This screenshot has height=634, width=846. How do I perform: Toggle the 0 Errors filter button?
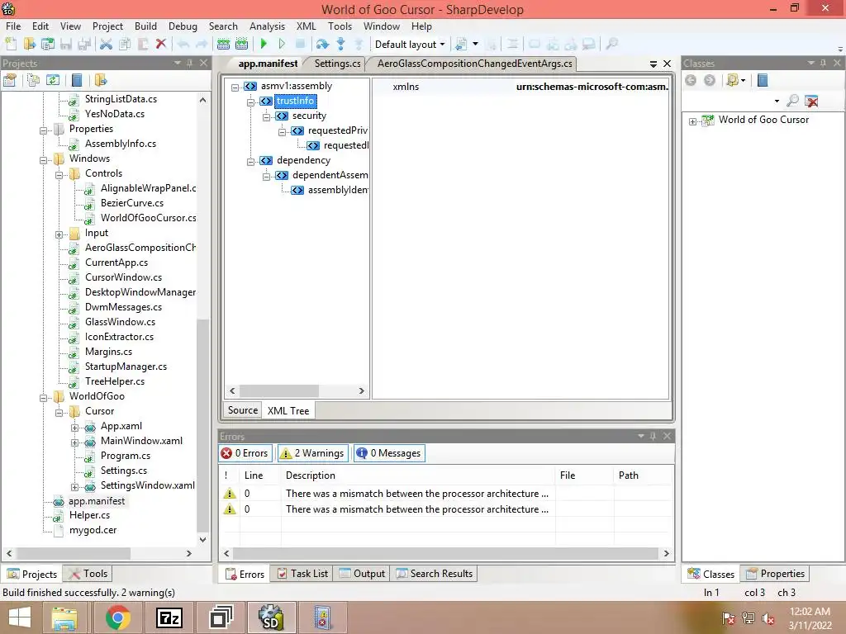(x=245, y=453)
